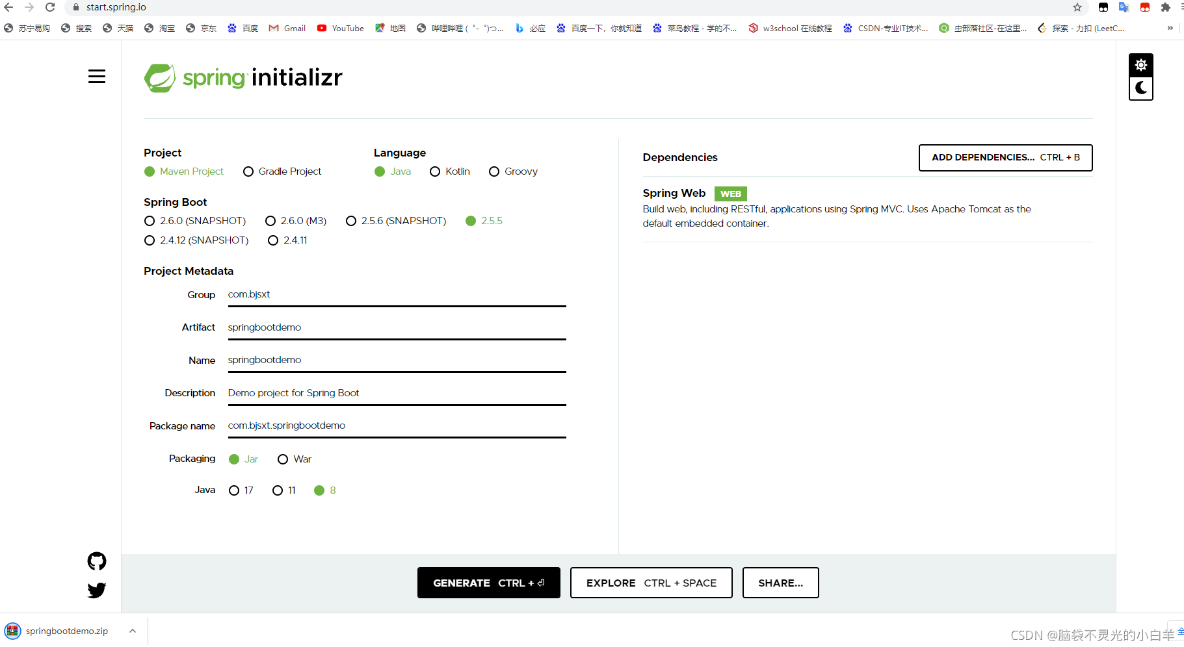
Task: Focus the Name input field
Action: click(x=397, y=361)
